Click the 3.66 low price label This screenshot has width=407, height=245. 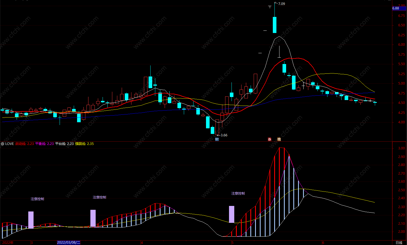click(224, 135)
